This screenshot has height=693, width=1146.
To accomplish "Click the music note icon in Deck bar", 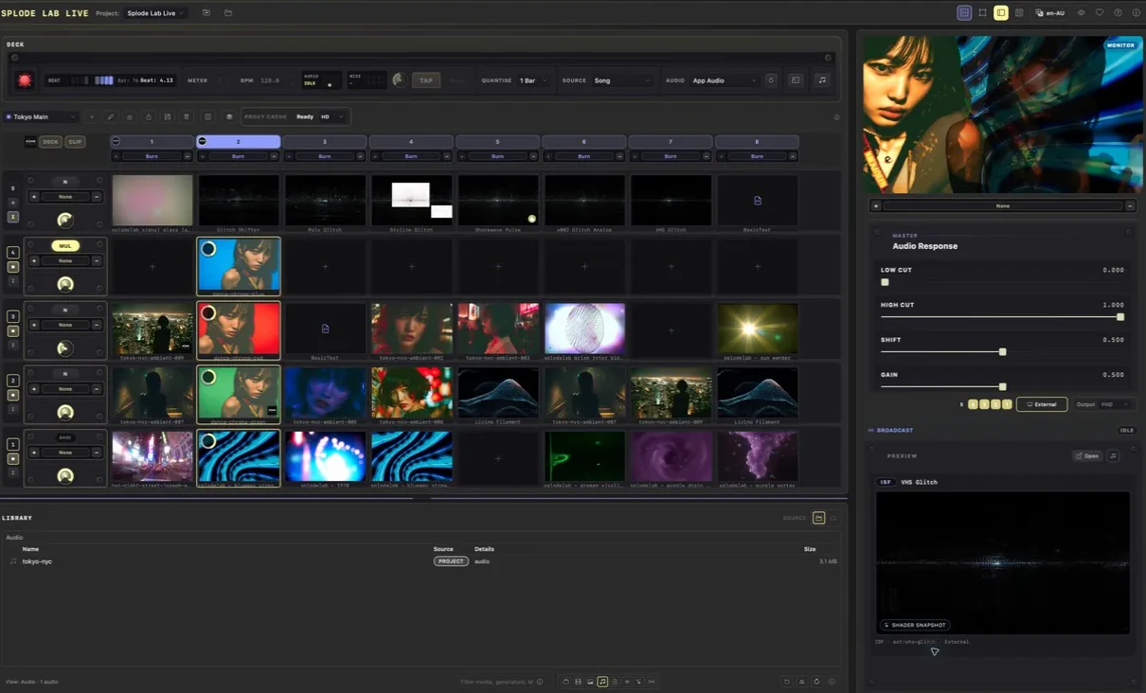I will click(x=822, y=80).
